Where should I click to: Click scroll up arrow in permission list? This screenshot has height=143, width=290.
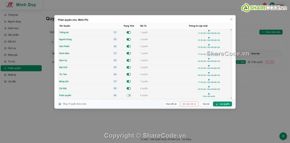(x=231, y=30)
